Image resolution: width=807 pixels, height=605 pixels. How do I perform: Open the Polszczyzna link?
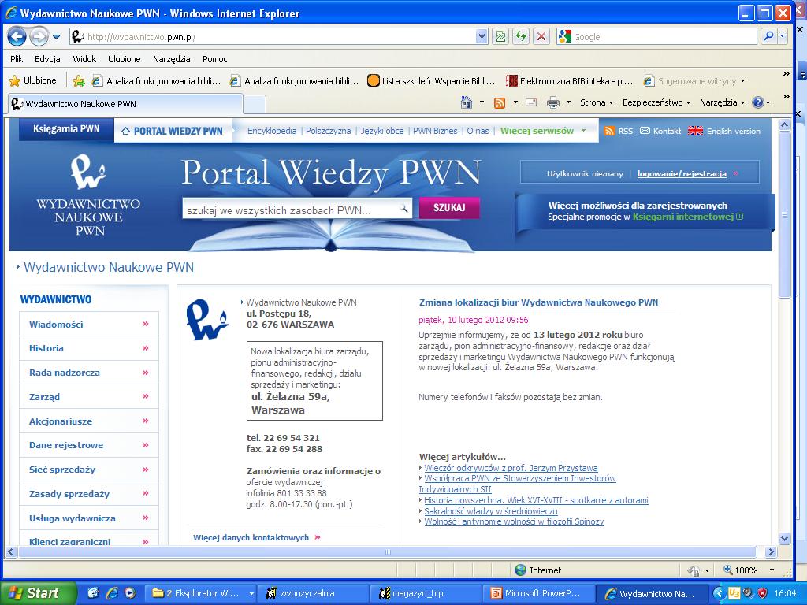pyautogui.click(x=329, y=131)
